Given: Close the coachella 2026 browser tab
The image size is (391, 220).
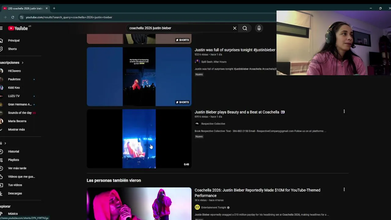Looking at the screenshot, I should pos(46,8).
